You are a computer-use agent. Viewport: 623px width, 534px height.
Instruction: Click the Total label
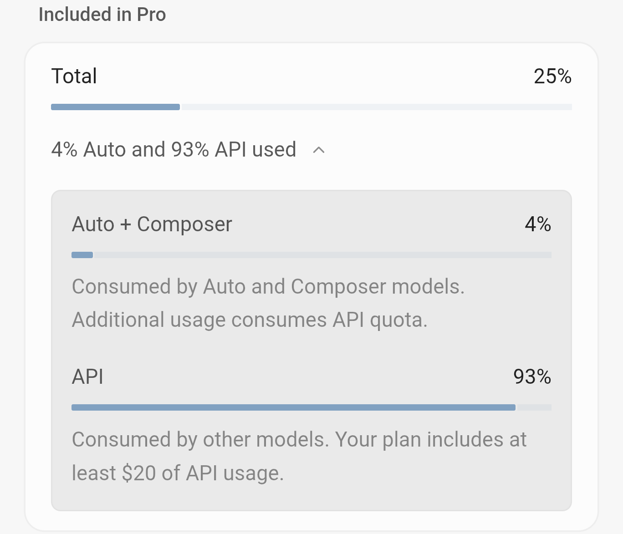click(x=74, y=76)
